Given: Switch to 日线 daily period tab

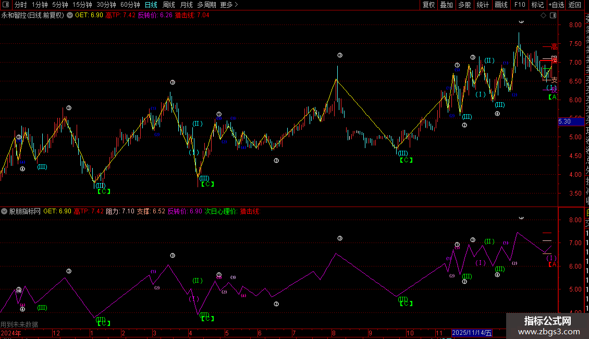Looking at the screenshot, I should [x=151, y=5].
